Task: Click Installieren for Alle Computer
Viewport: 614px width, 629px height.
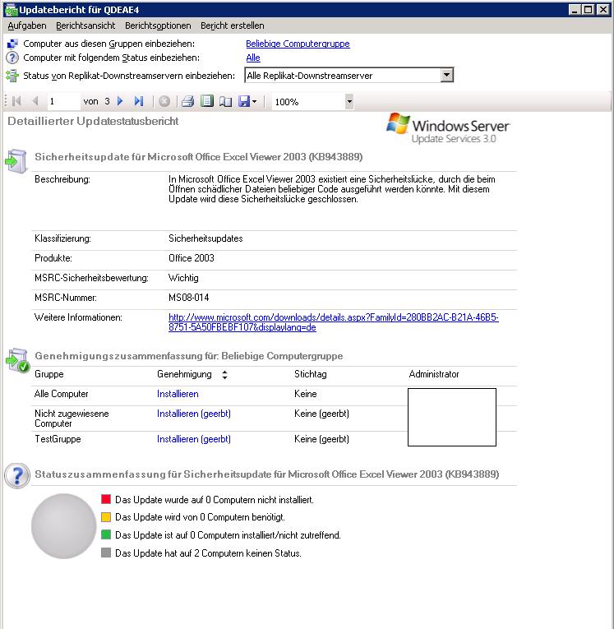Action: (178, 394)
